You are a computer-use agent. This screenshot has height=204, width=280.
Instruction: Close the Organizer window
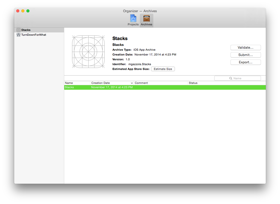(18, 11)
